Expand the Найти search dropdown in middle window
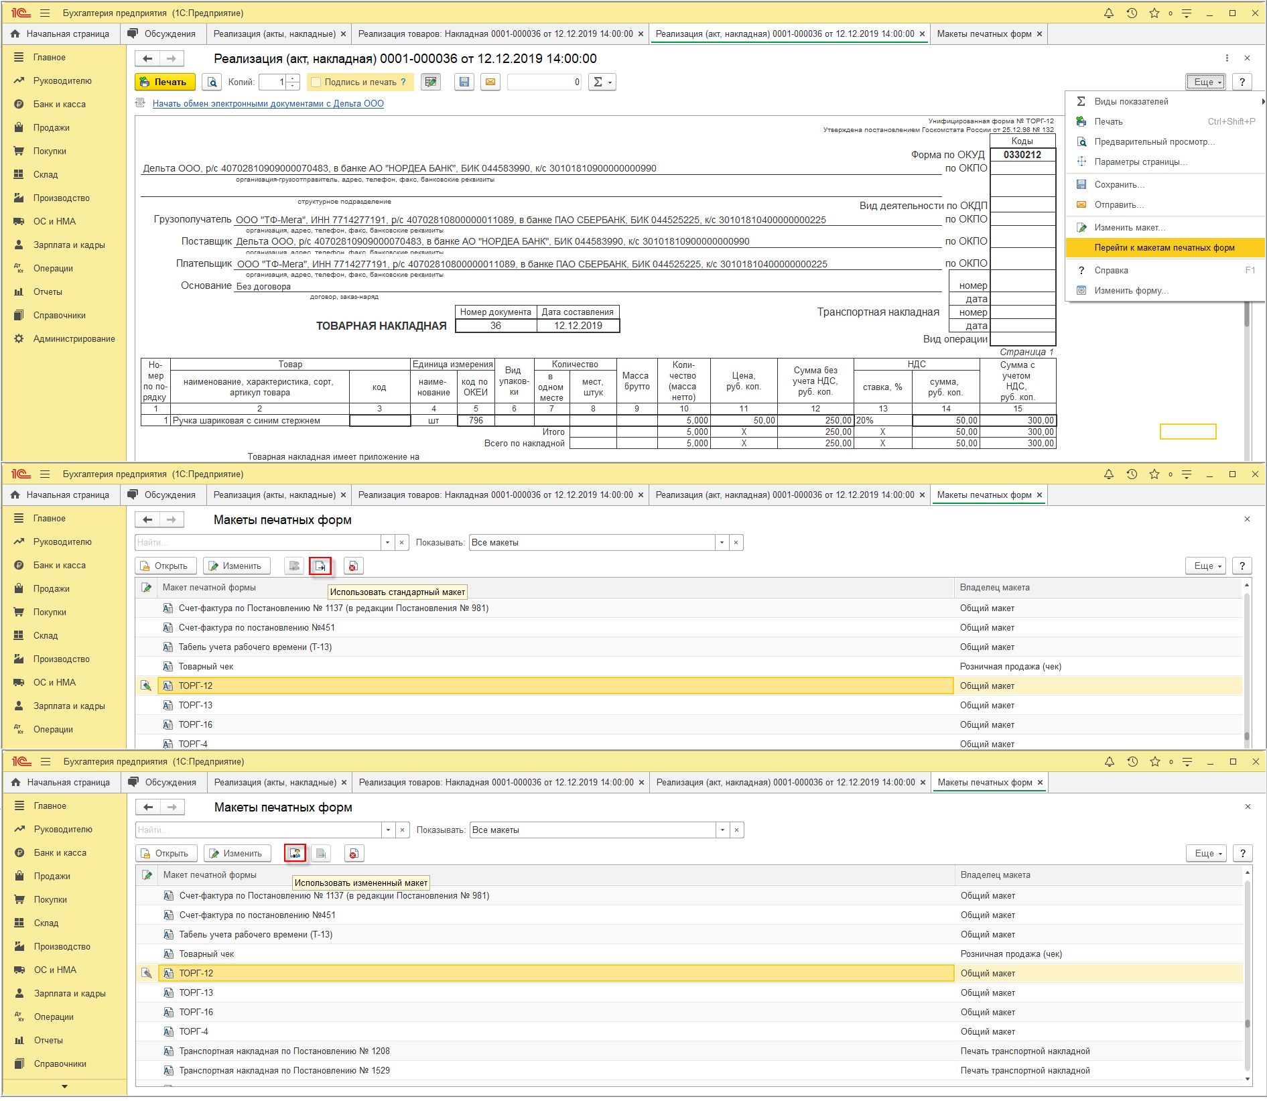This screenshot has height=1101, width=1267. 387,542
